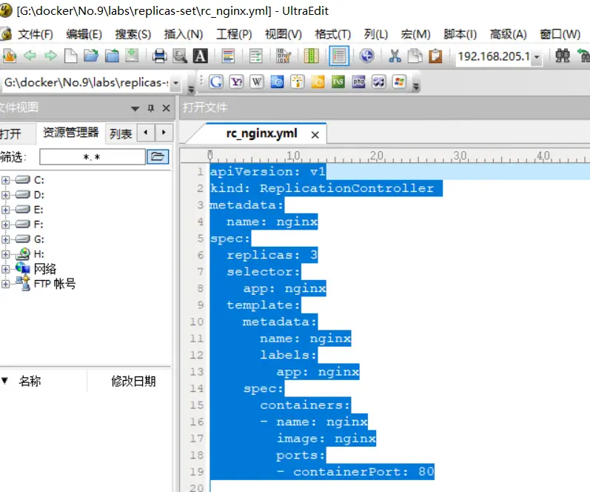Close the file view panel
The height and width of the screenshot is (492, 590).
click(166, 108)
